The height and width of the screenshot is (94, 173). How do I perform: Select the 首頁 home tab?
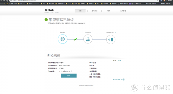click(80, 11)
